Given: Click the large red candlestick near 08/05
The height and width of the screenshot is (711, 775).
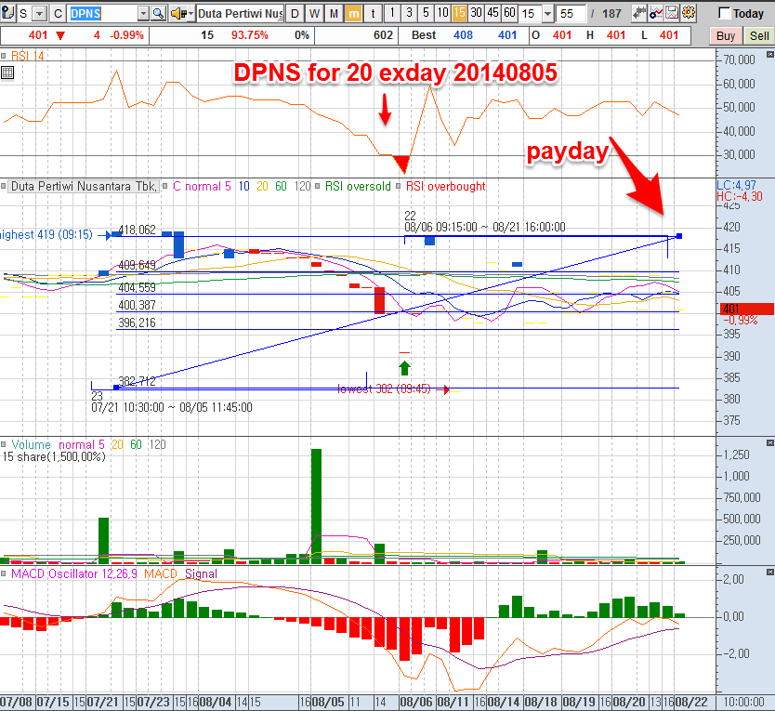Looking at the screenshot, I should 379,300.
